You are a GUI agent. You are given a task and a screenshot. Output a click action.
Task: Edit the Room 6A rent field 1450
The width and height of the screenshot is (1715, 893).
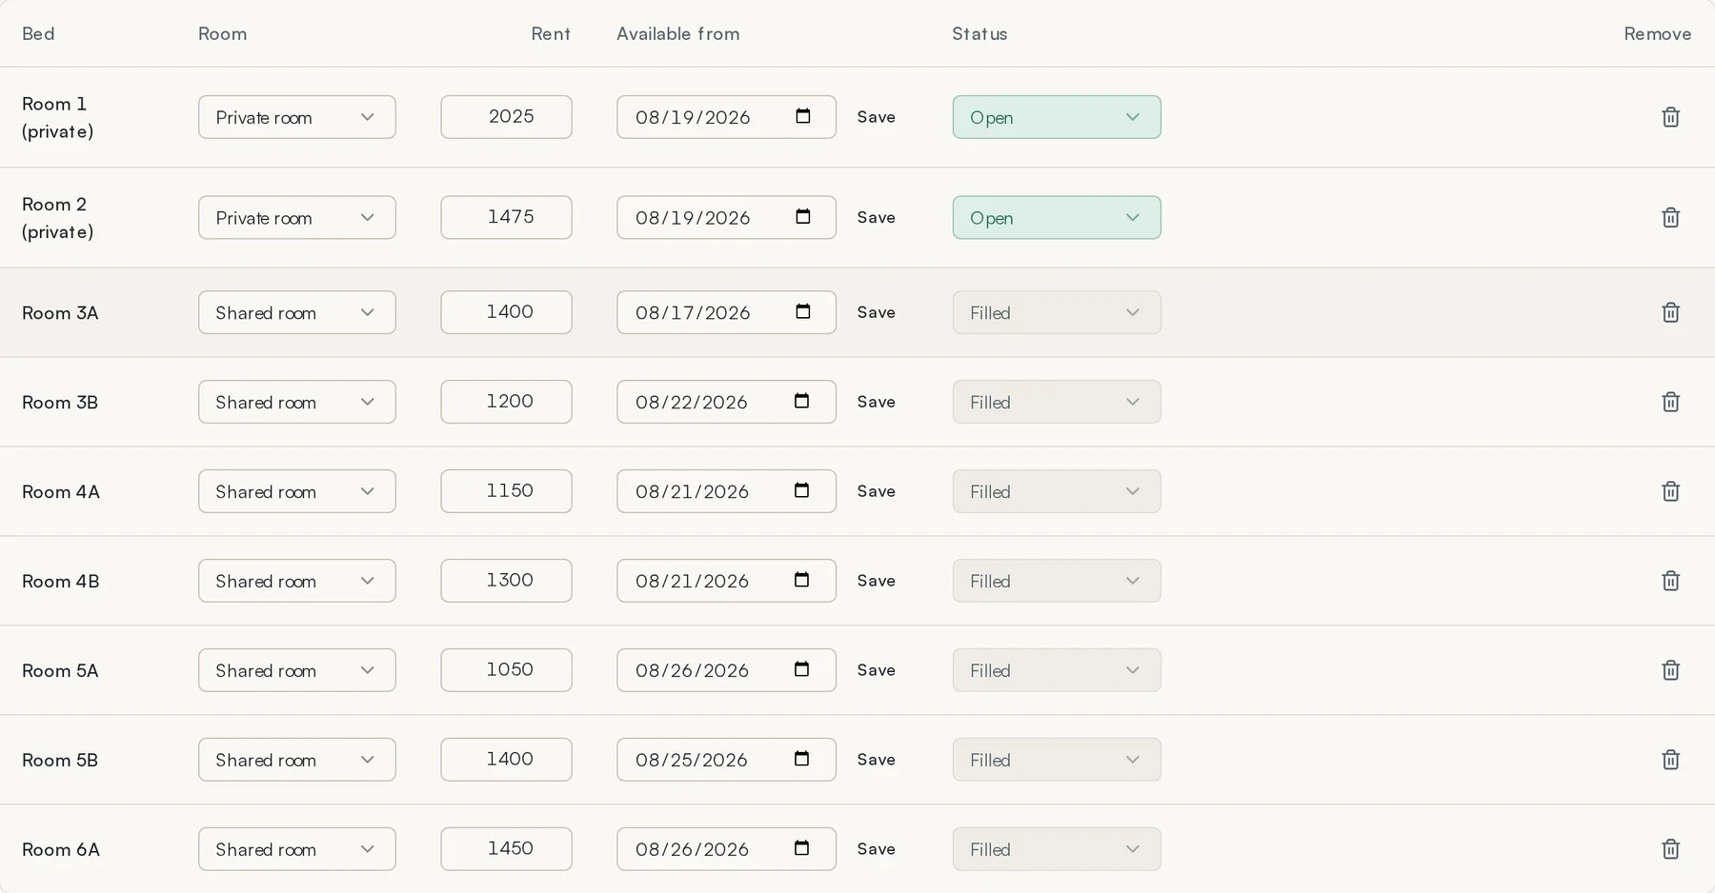(x=506, y=849)
